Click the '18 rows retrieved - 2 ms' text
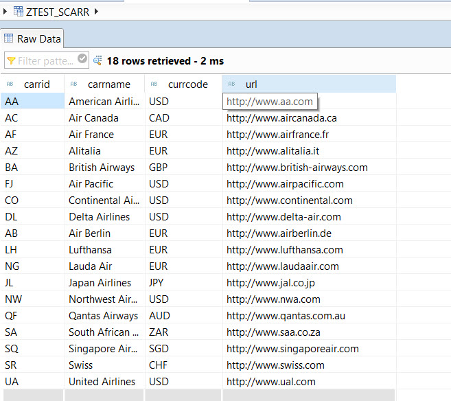The image size is (451, 401). pos(165,61)
